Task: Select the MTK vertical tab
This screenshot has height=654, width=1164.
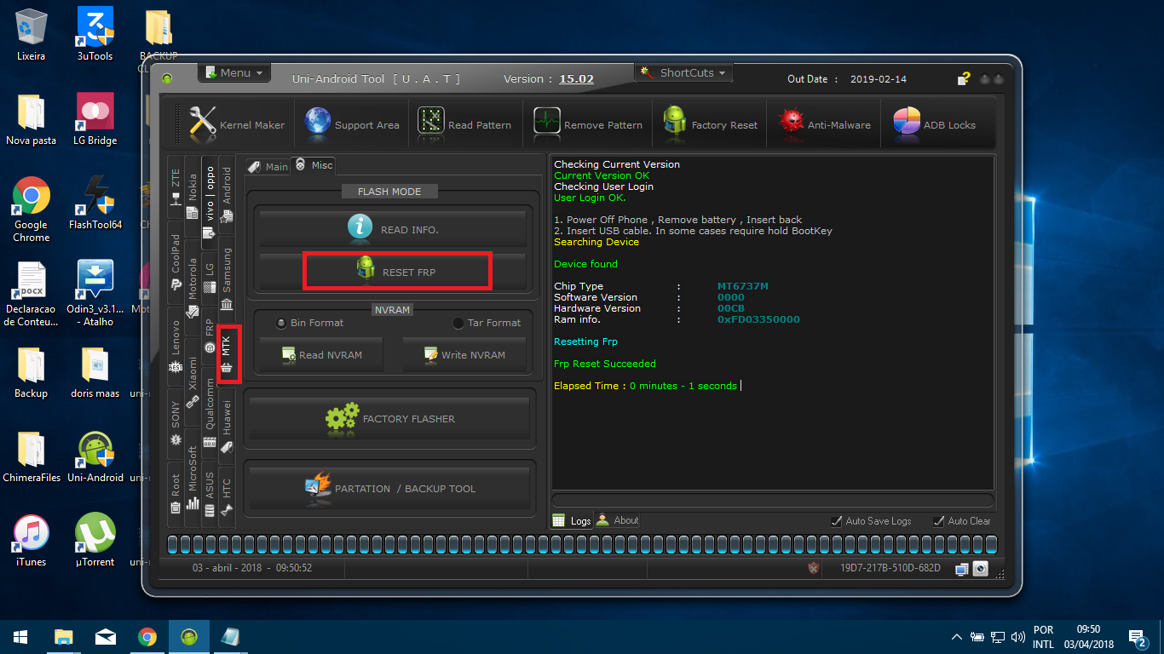Action: pos(227,354)
